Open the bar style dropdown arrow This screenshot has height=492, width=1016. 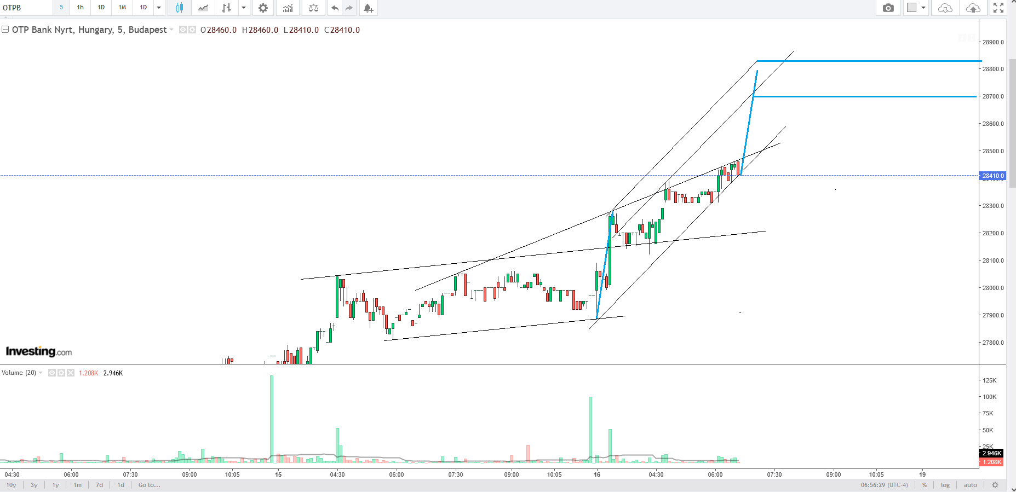coord(244,8)
